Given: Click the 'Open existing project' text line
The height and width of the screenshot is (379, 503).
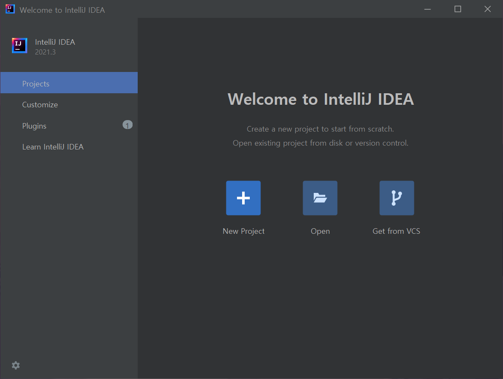Looking at the screenshot, I should coord(321,143).
